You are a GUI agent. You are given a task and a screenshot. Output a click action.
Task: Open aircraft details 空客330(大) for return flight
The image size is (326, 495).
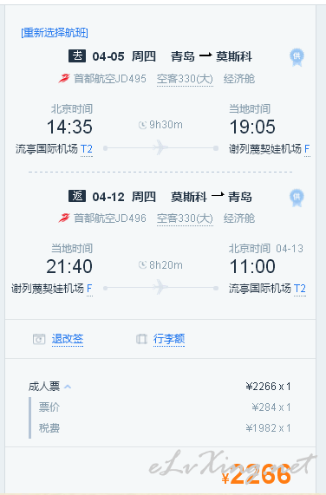(185, 218)
